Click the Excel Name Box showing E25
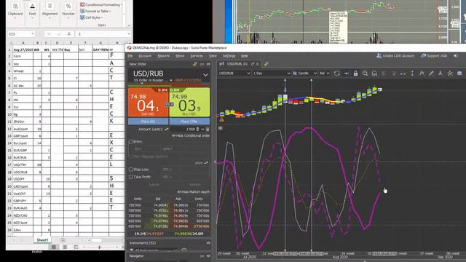The width and height of the screenshot is (466, 262). 21,34
